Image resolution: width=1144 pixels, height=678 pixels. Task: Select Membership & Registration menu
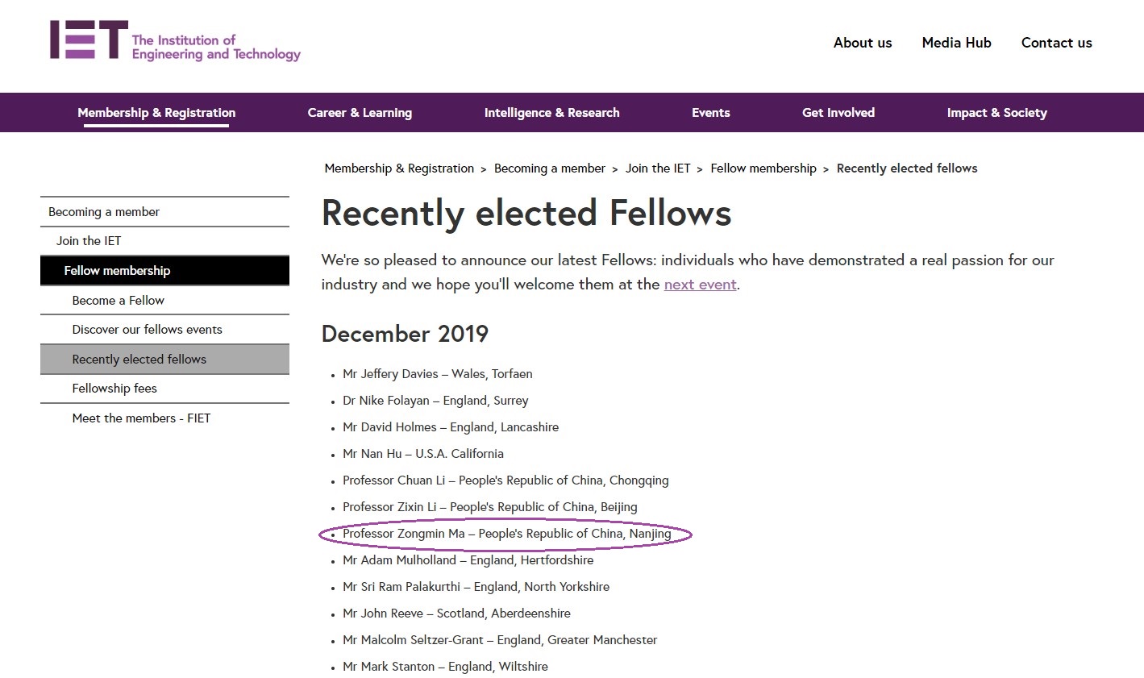pyautogui.click(x=156, y=113)
